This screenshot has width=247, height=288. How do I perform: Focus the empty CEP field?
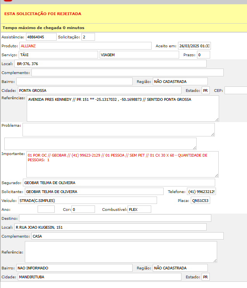(235, 90)
